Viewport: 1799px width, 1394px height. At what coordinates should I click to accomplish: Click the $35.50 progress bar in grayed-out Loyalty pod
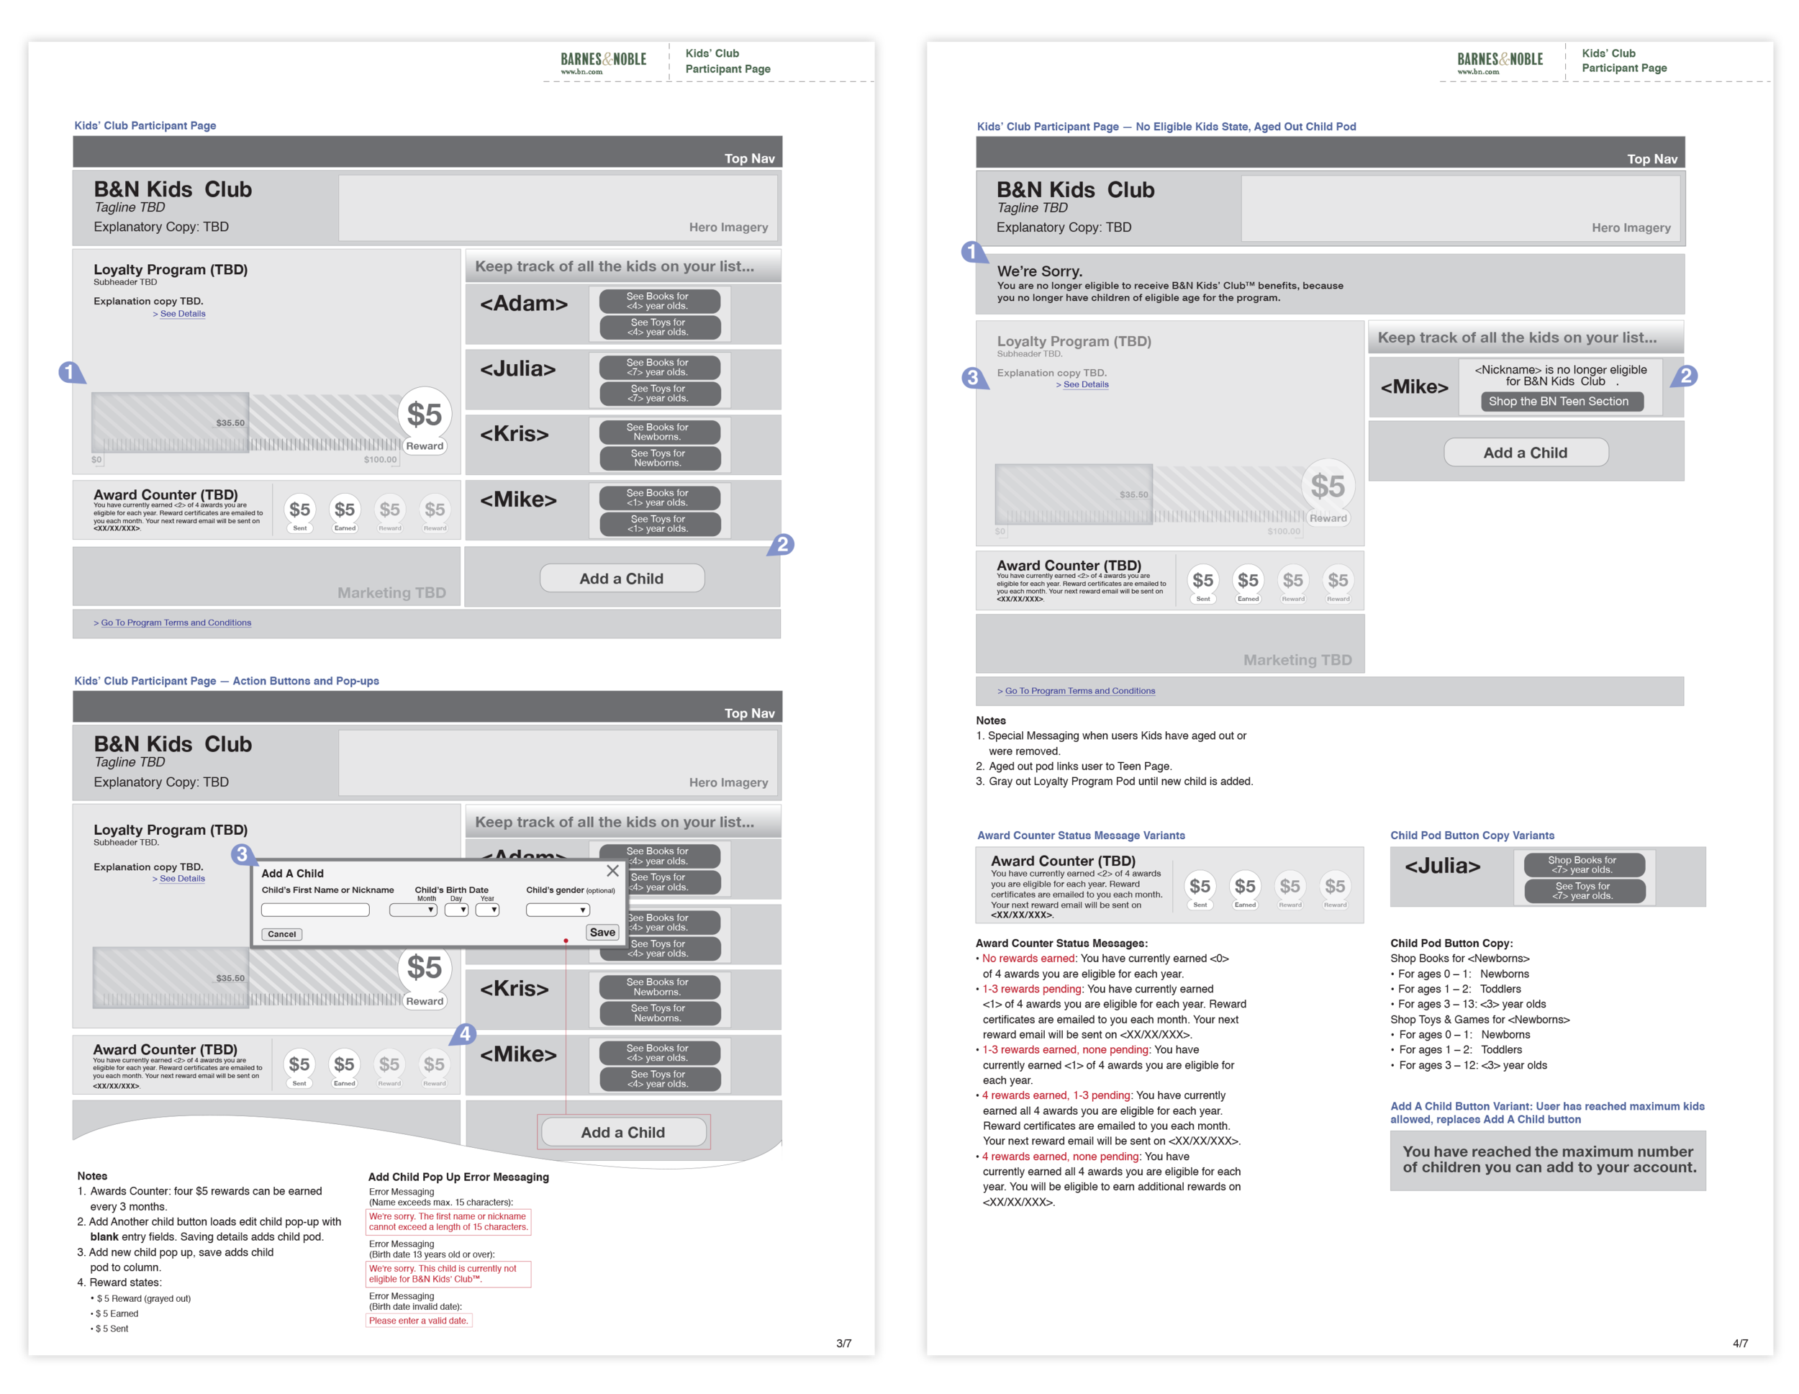pyautogui.click(x=1074, y=494)
